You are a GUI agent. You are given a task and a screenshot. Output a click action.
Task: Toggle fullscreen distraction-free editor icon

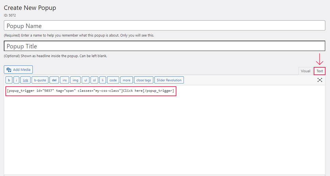pos(320,80)
